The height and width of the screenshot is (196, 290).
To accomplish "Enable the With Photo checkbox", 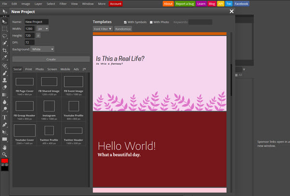I will tap(151, 22).
